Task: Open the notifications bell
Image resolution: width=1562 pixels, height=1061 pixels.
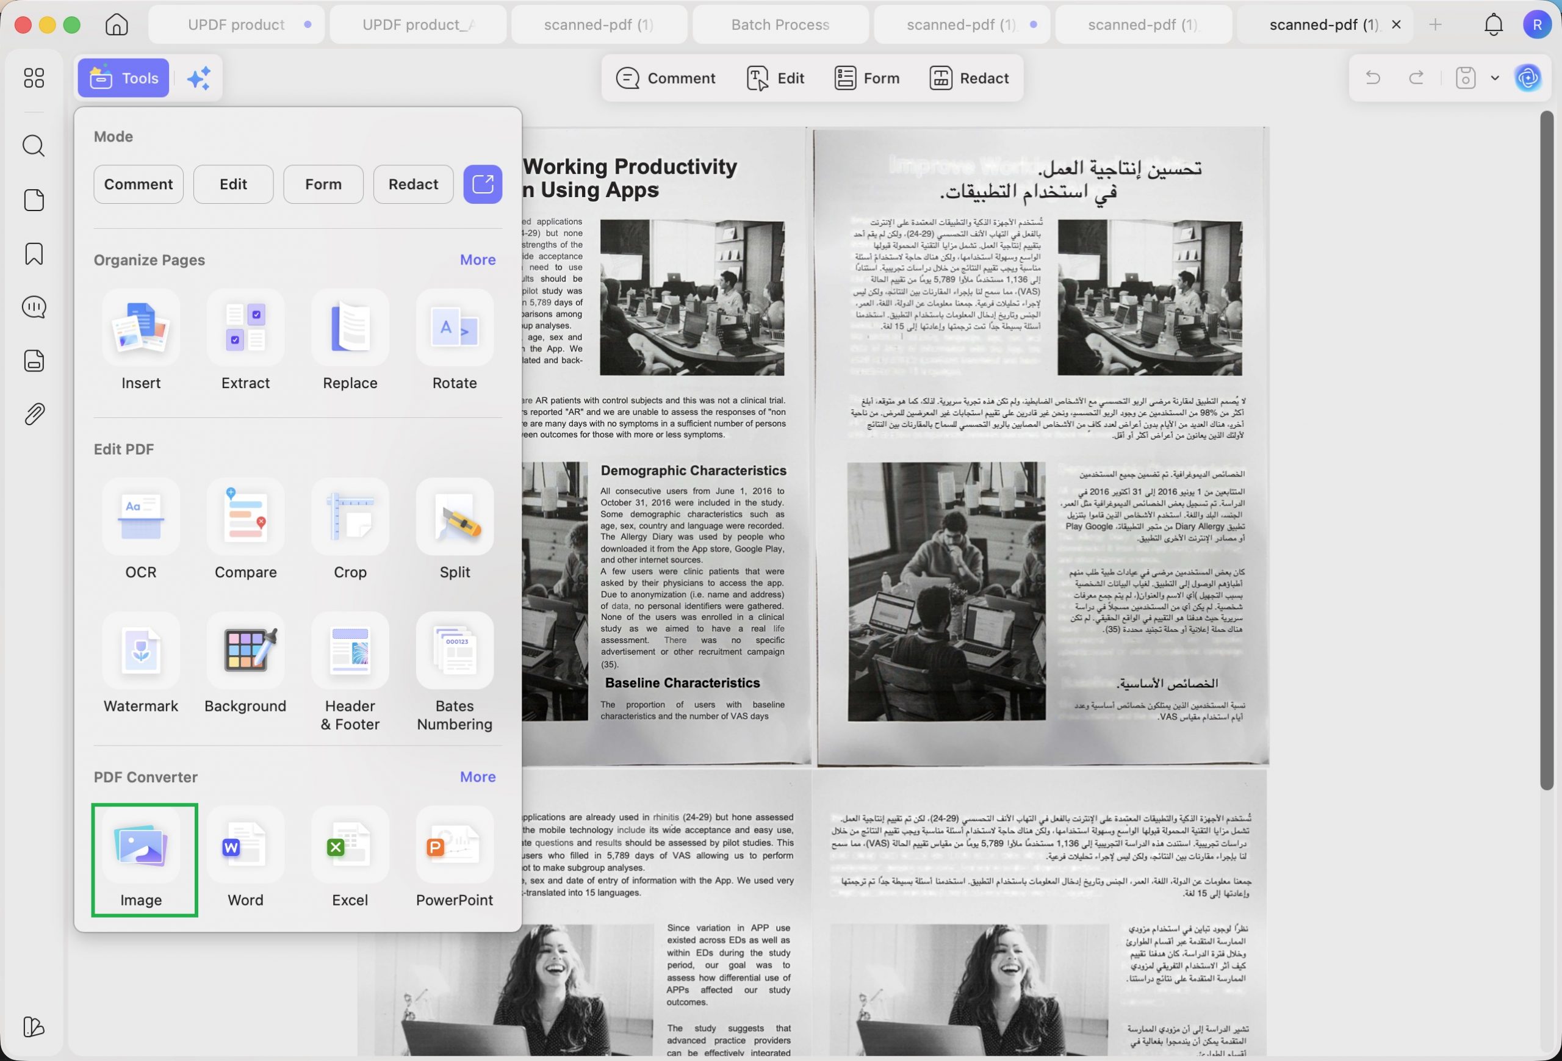Action: pos(1493,25)
